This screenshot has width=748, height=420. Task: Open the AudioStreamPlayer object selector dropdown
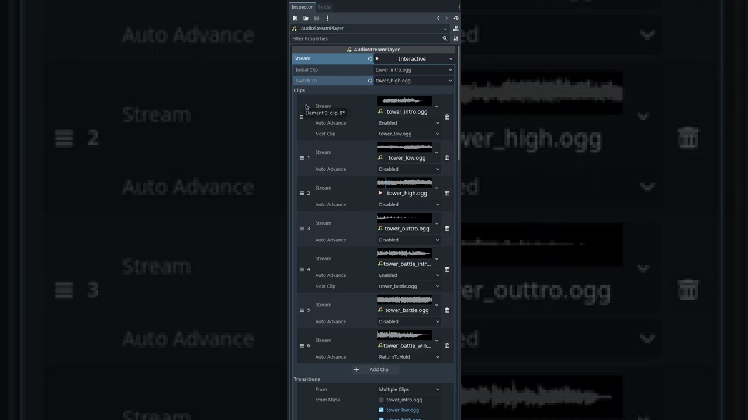pyautogui.click(x=445, y=28)
